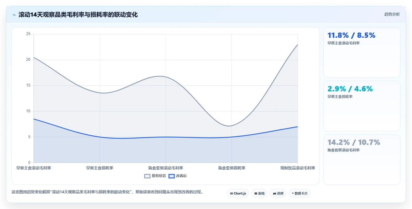412x209 pixels.
Task: Click the 早餐主食滚动毛利率 caption in stat card
Action: (x=344, y=43)
